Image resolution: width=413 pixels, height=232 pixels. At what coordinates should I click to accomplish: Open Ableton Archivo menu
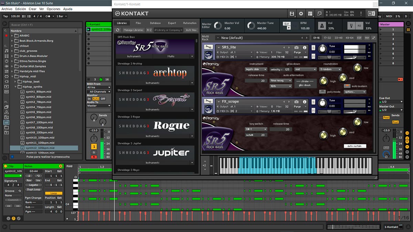(7, 9)
